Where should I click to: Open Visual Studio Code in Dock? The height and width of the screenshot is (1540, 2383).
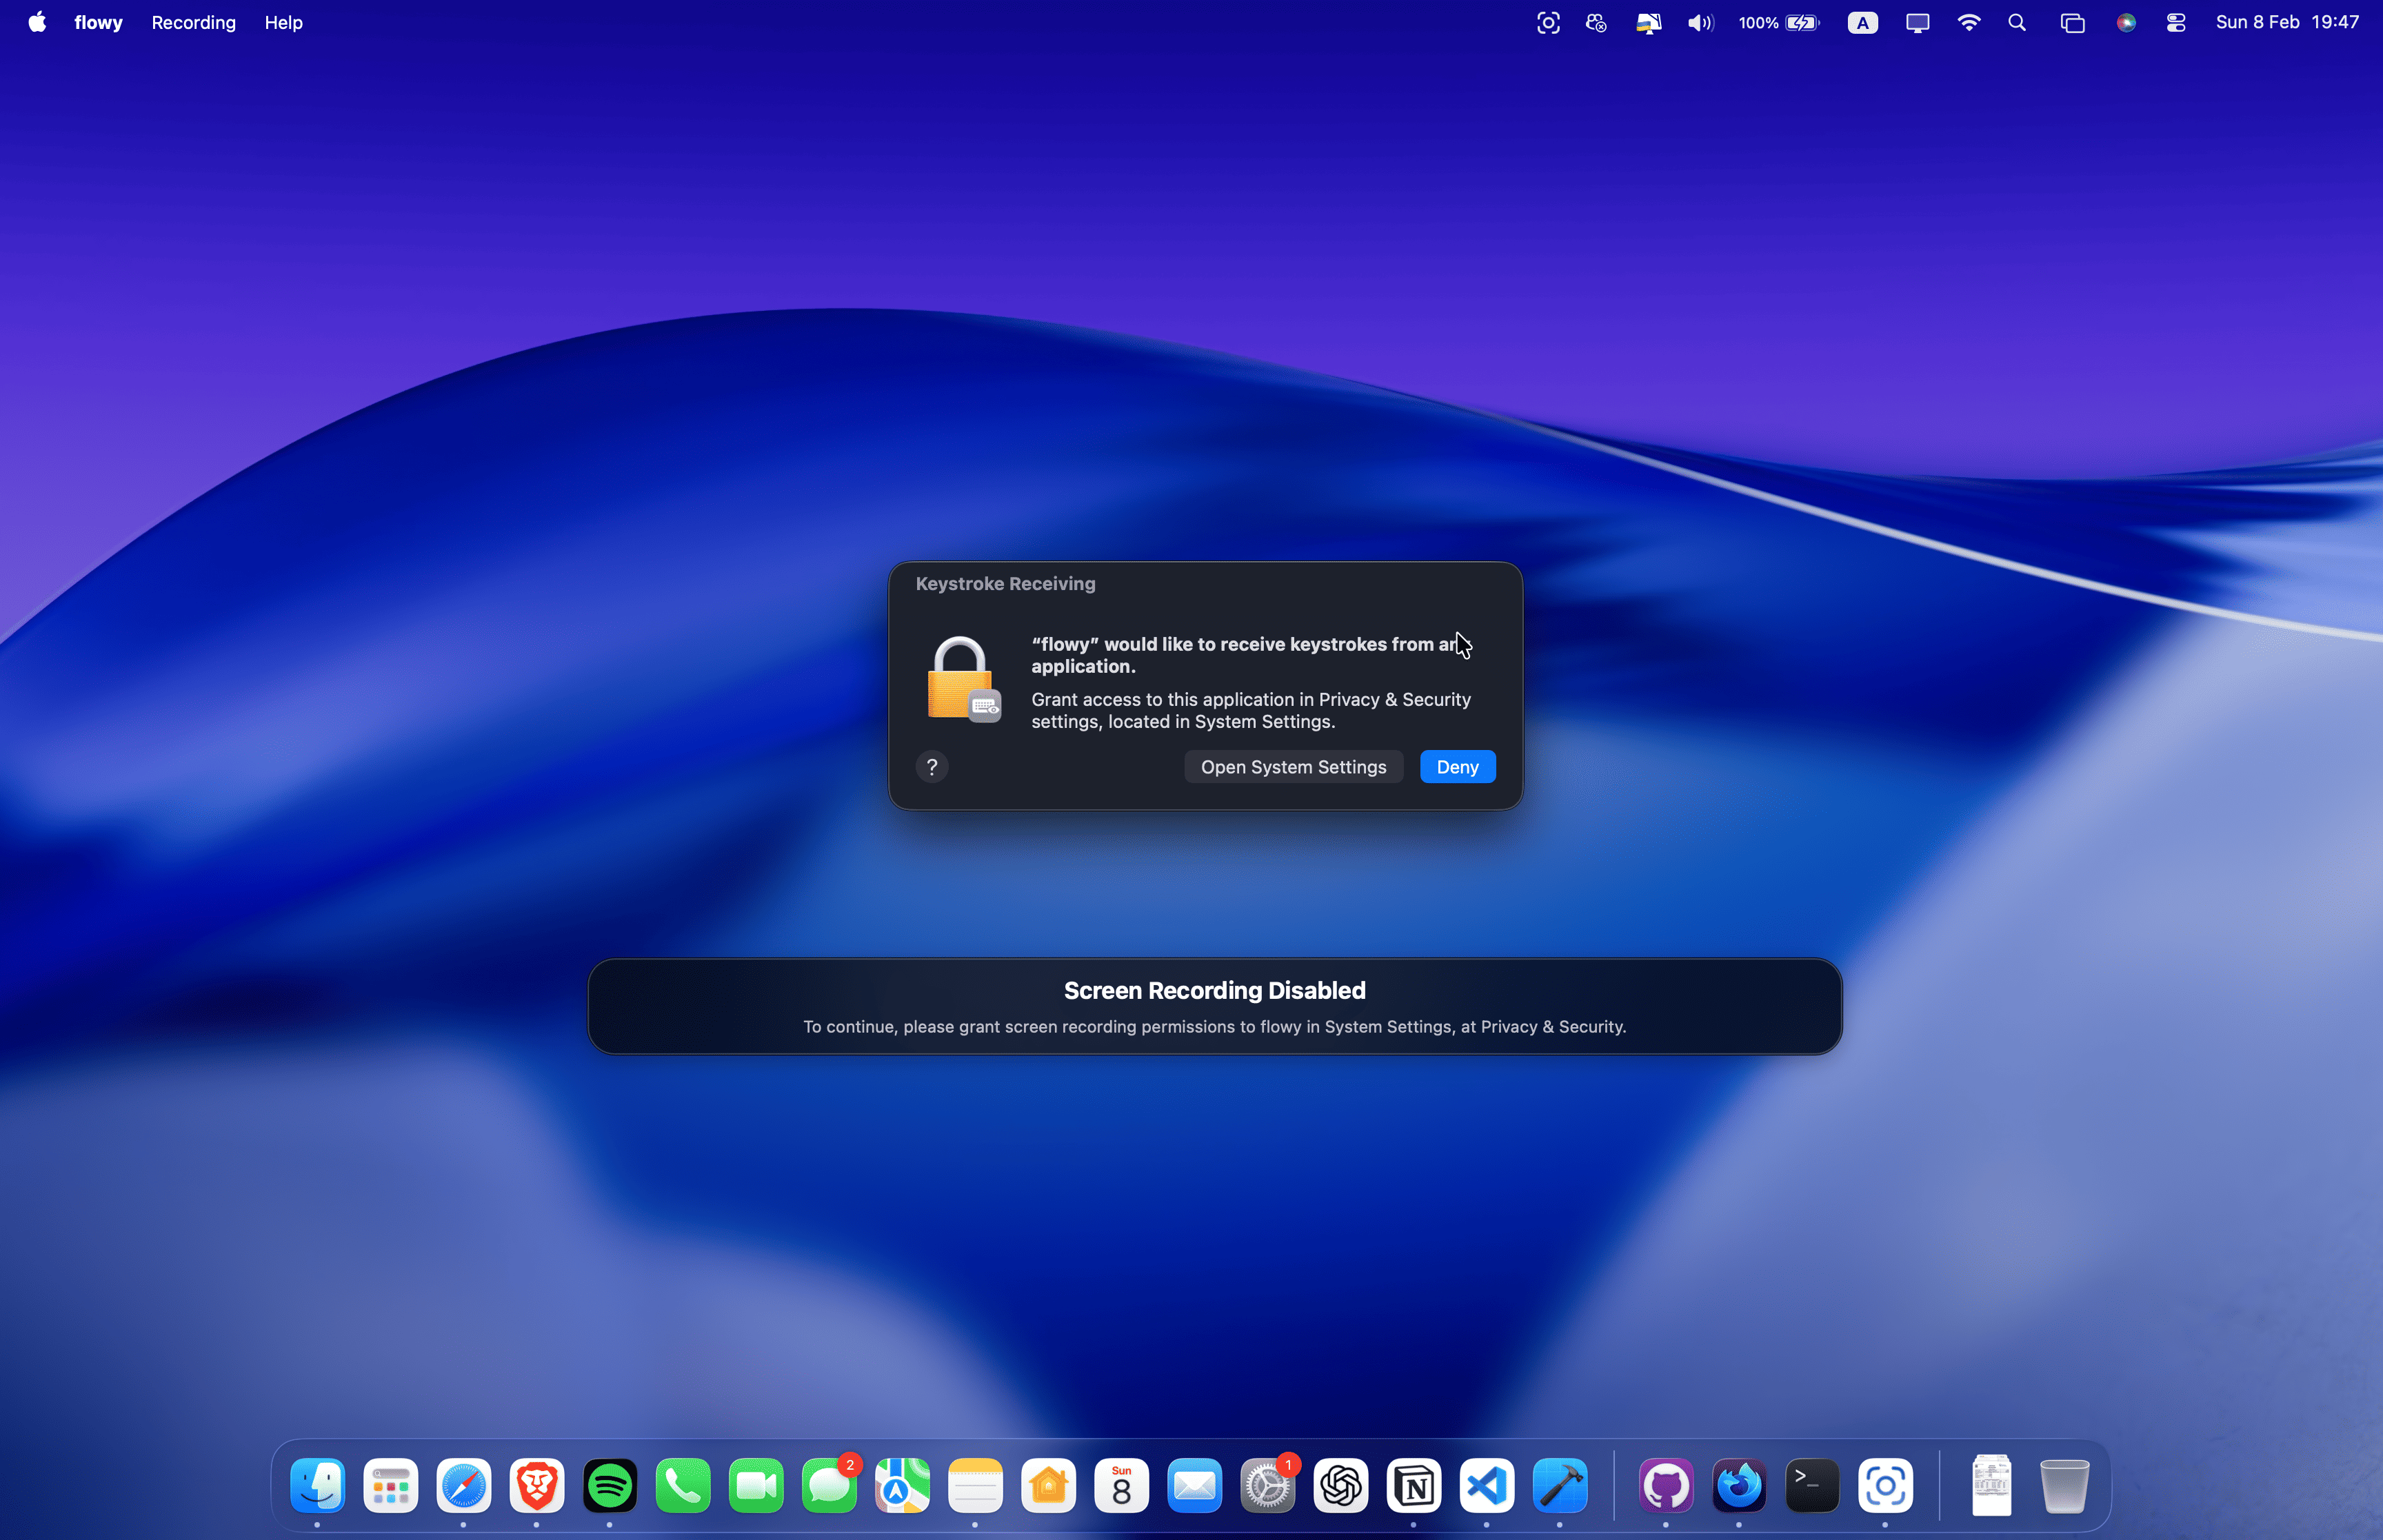coord(1487,1486)
